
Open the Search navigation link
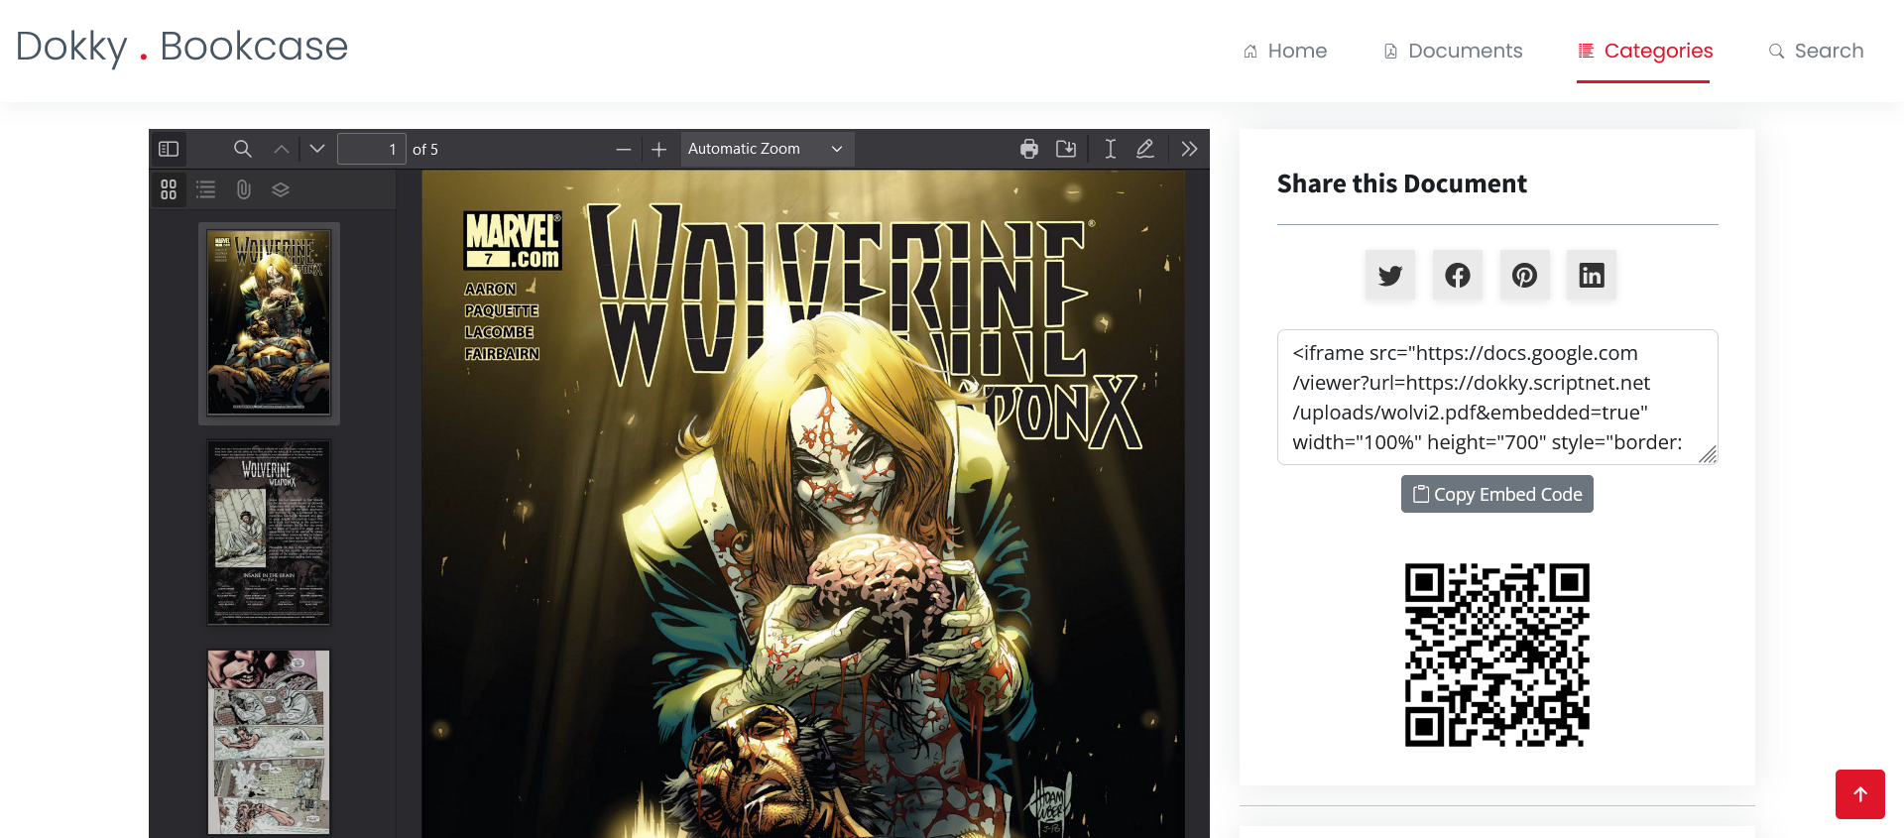point(1816,51)
